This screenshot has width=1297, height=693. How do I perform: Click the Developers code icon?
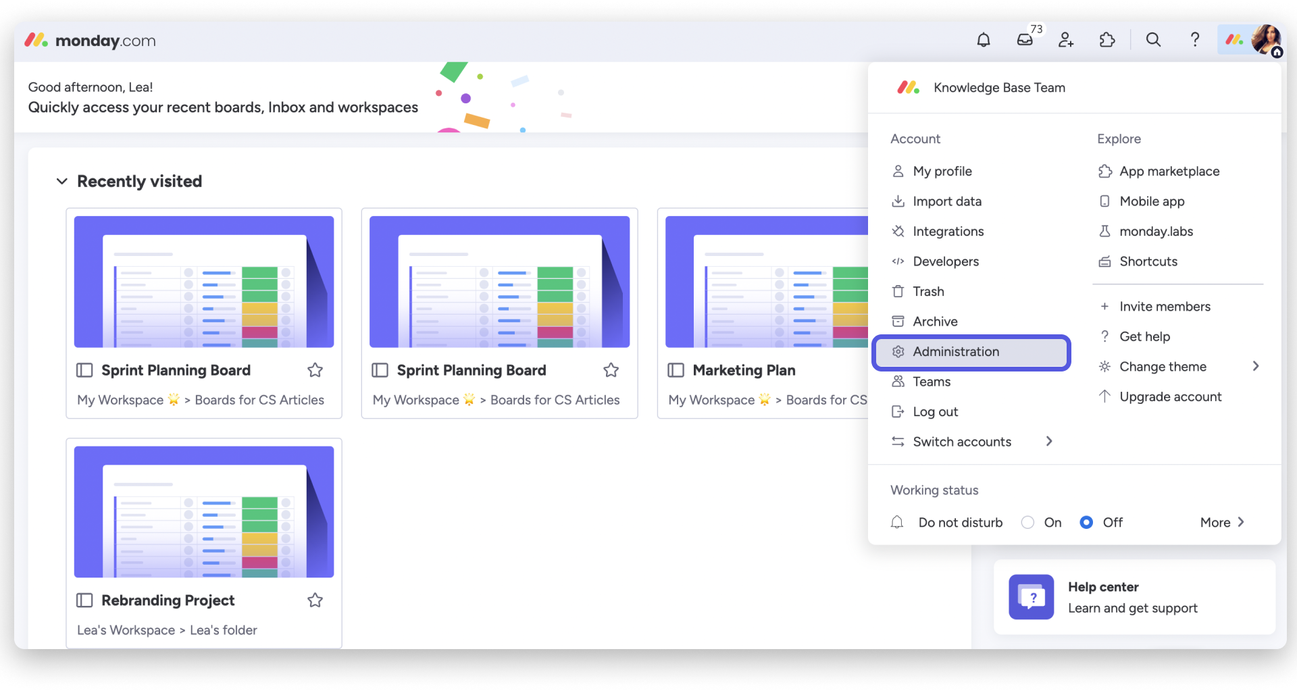(x=898, y=261)
